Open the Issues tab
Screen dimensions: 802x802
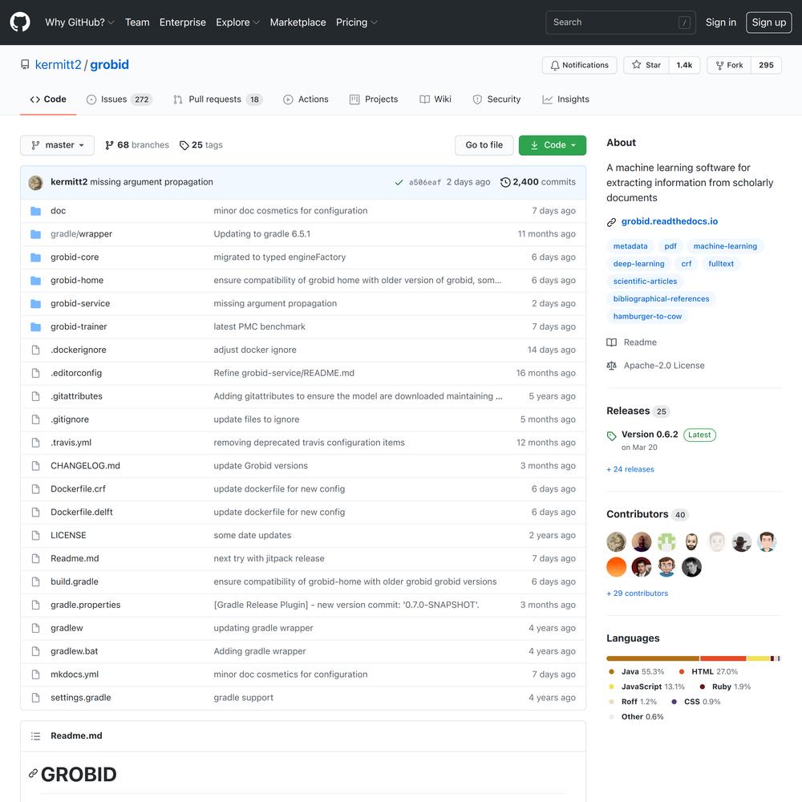(119, 99)
